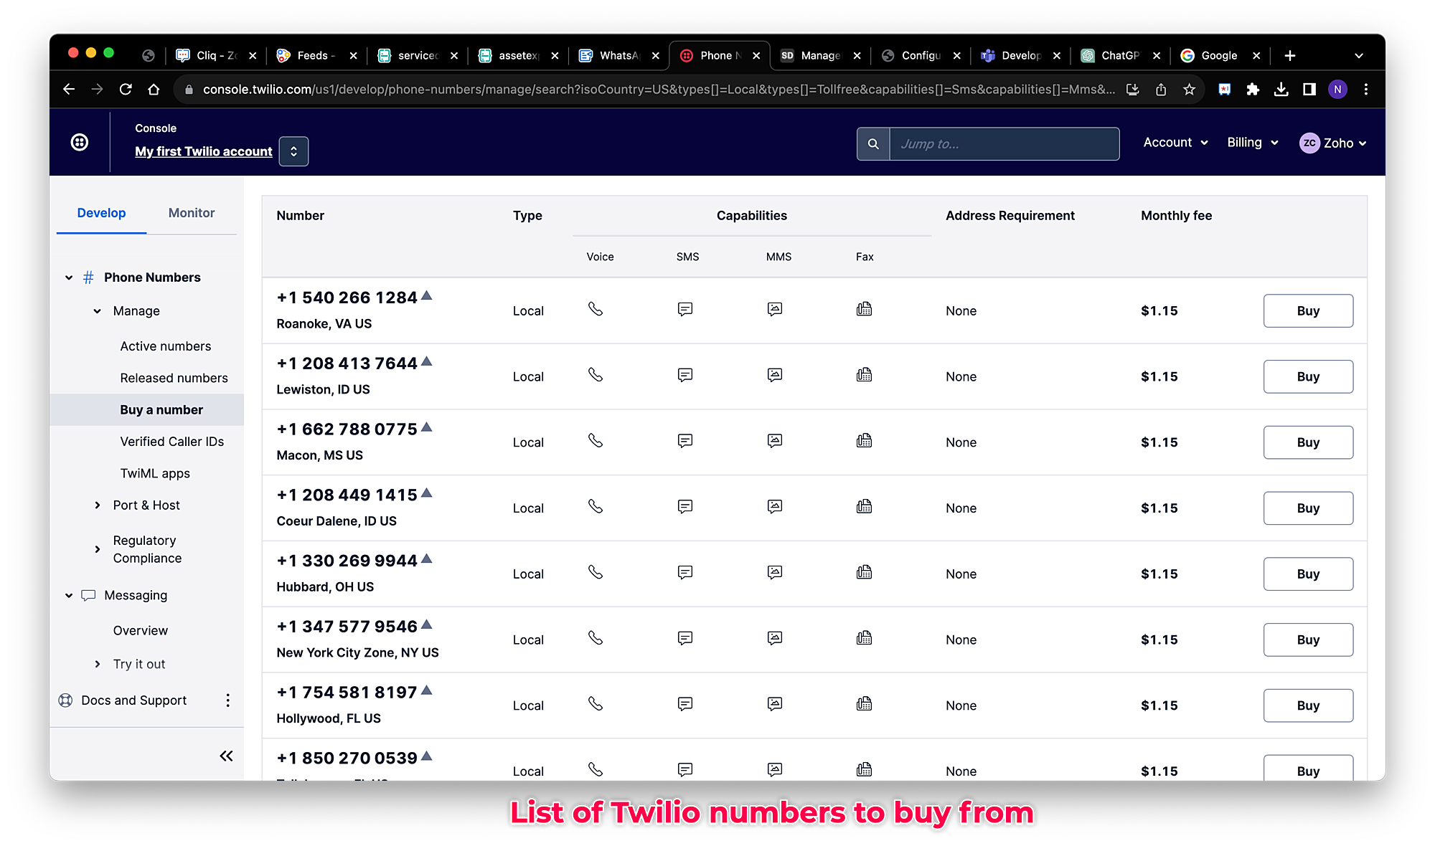Image resolution: width=1435 pixels, height=846 pixels.
Task: Click MMS capability icon for +1 662 788 0775
Action: tap(775, 441)
